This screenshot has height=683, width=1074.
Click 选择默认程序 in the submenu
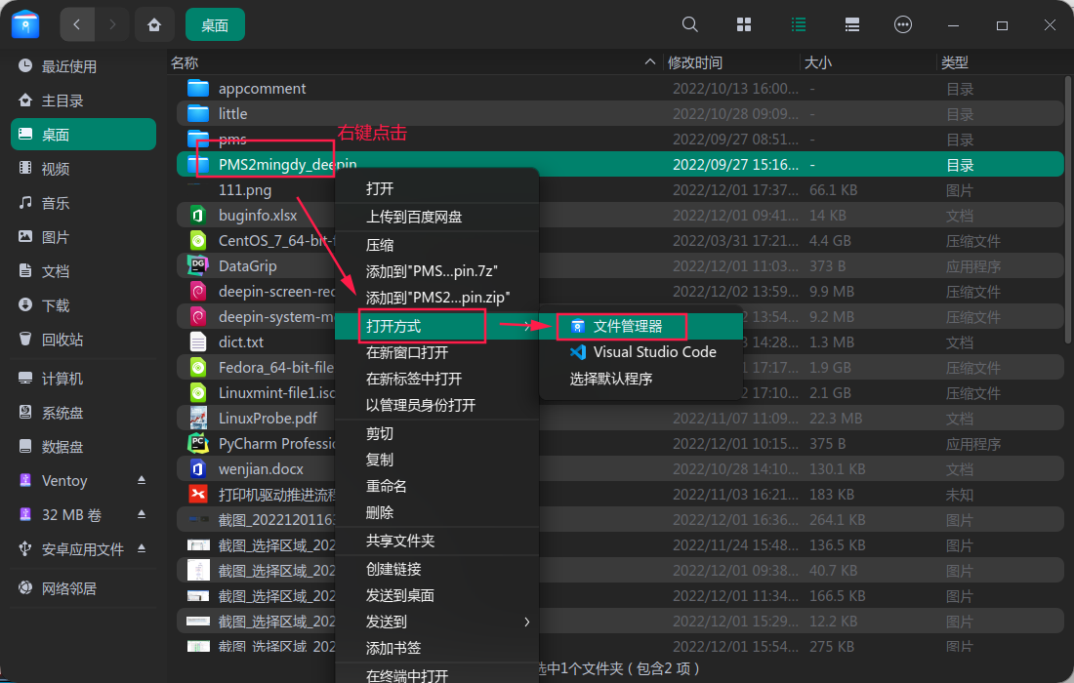point(641,379)
